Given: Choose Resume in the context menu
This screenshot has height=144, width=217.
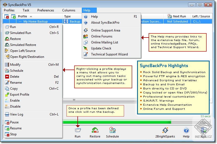Looking at the screenshot, I should (x=33, y=128).
